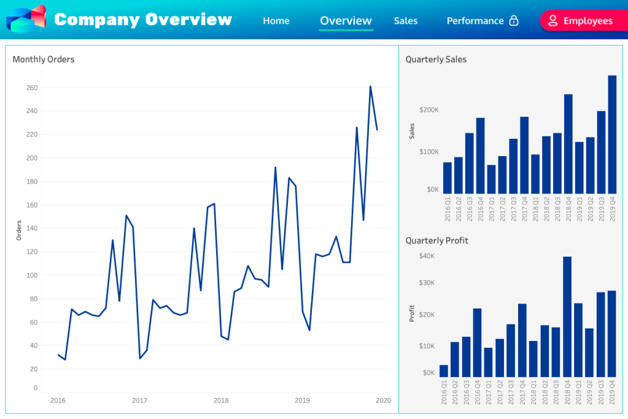Image resolution: width=628 pixels, height=419 pixels.
Task: Click the Company Overview heading text
Action: pos(143,20)
